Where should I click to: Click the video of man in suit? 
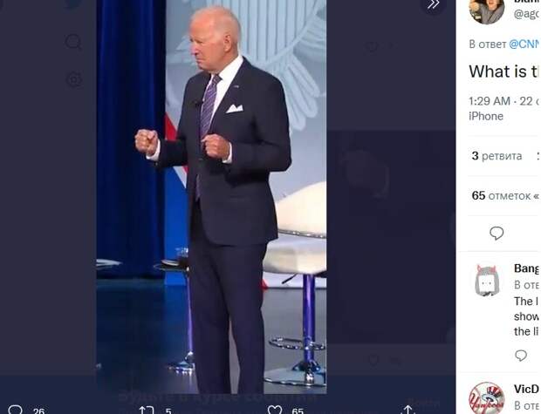tap(211, 197)
